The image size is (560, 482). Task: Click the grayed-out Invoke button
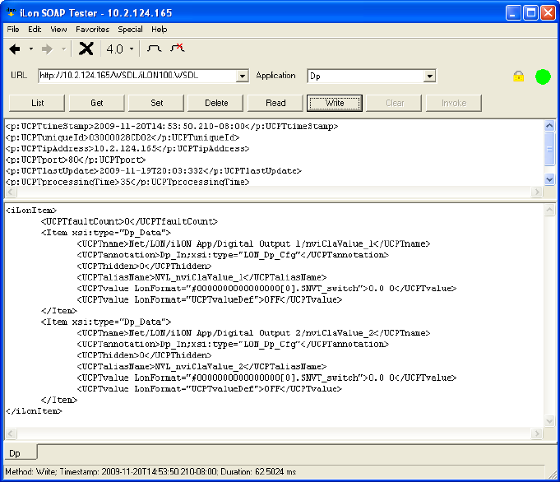pyautogui.click(x=454, y=103)
